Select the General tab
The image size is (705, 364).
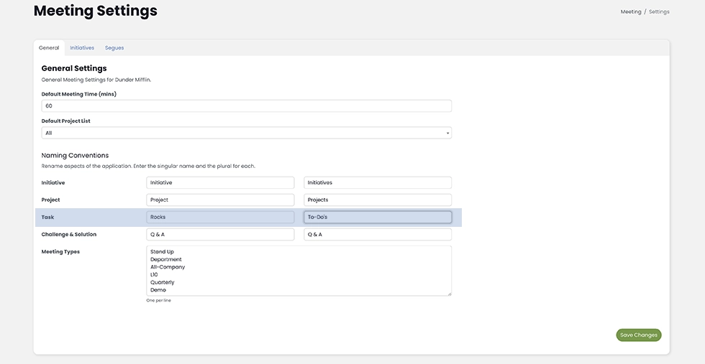(49, 48)
